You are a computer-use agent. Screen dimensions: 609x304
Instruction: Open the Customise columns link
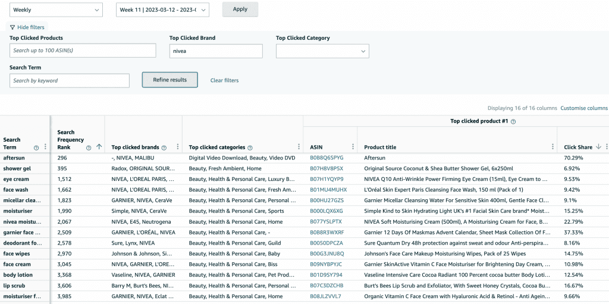tap(584, 108)
